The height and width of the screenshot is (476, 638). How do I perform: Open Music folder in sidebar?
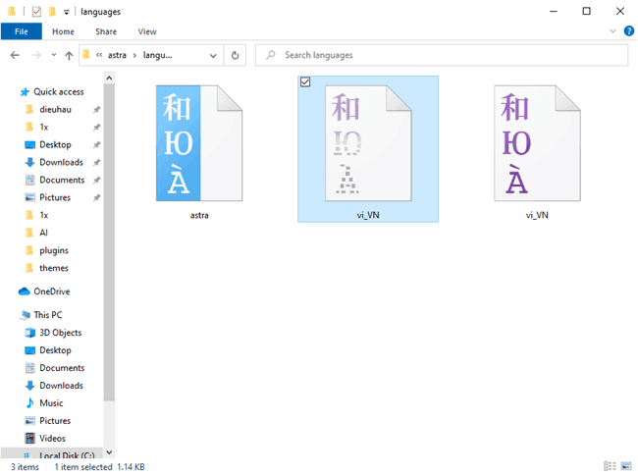point(51,403)
